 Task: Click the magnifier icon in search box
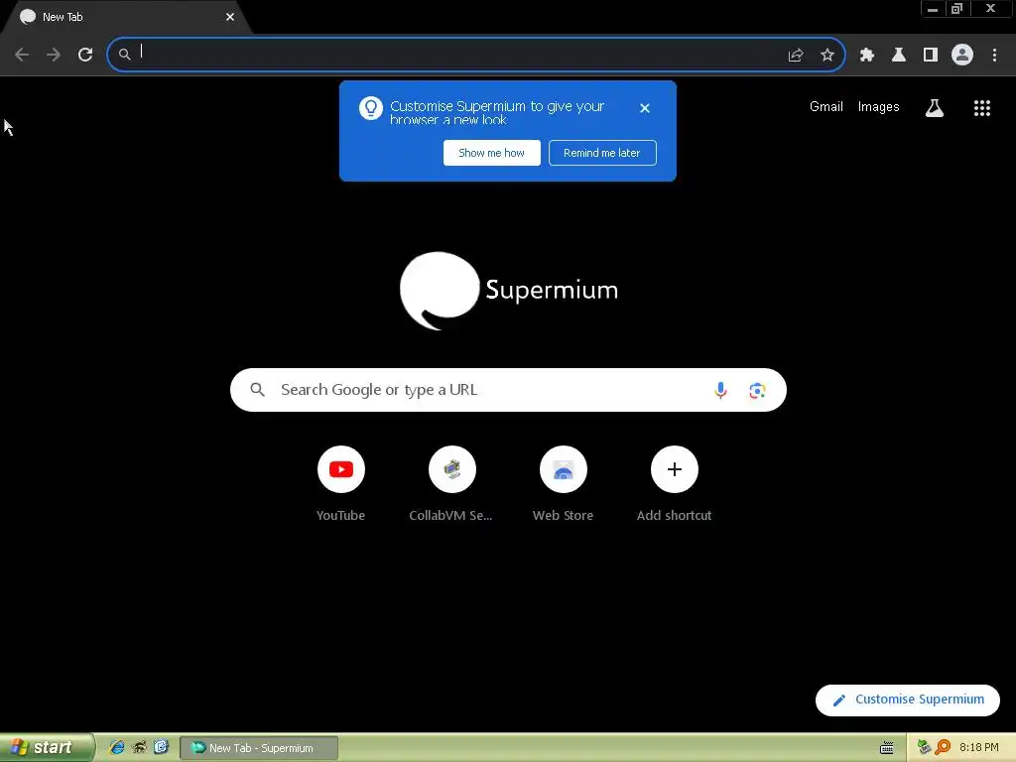coord(257,389)
